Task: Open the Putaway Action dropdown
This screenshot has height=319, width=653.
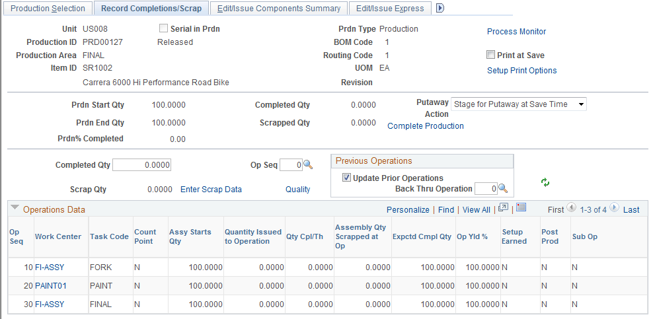Action: click(x=519, y=104)
